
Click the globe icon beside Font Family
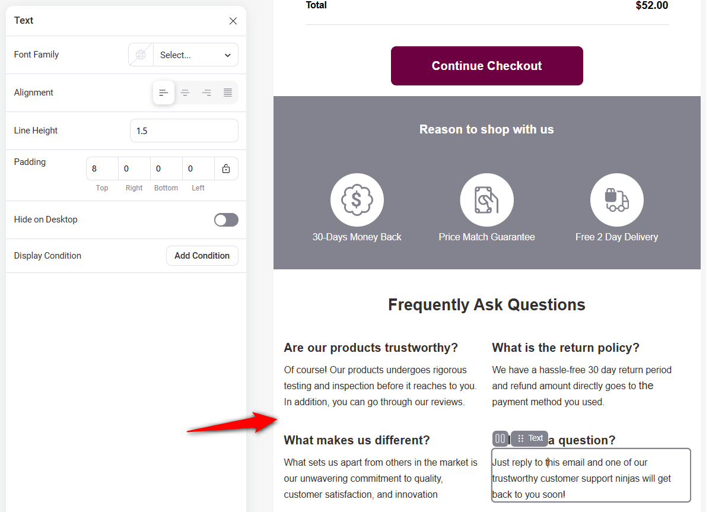point(141,55)
